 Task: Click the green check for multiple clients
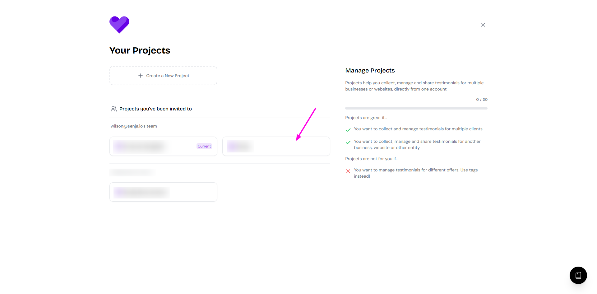click(x=348, y=130)
